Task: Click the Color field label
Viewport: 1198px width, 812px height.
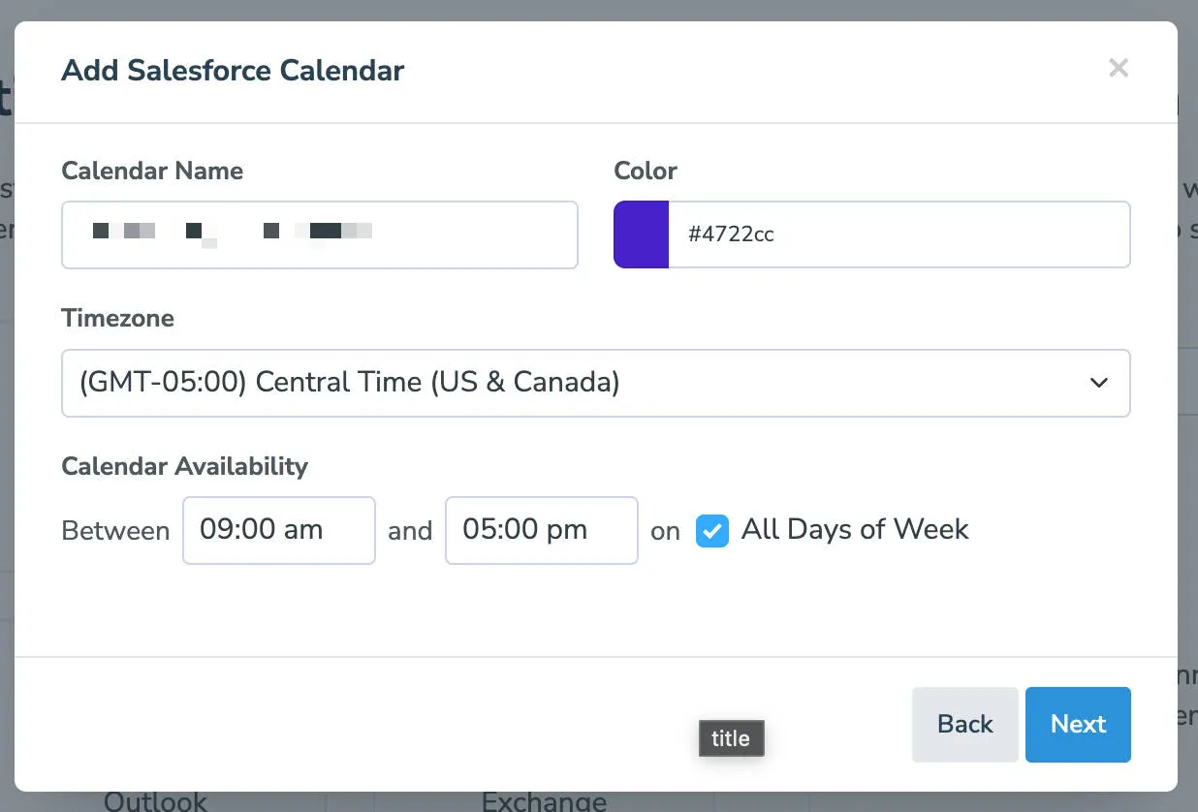Action: pyautogui.click(x=645, y=171)
